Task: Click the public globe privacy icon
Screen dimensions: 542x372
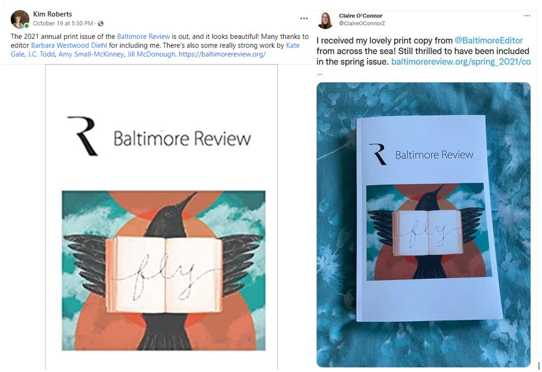Action: tap(101, 24)
